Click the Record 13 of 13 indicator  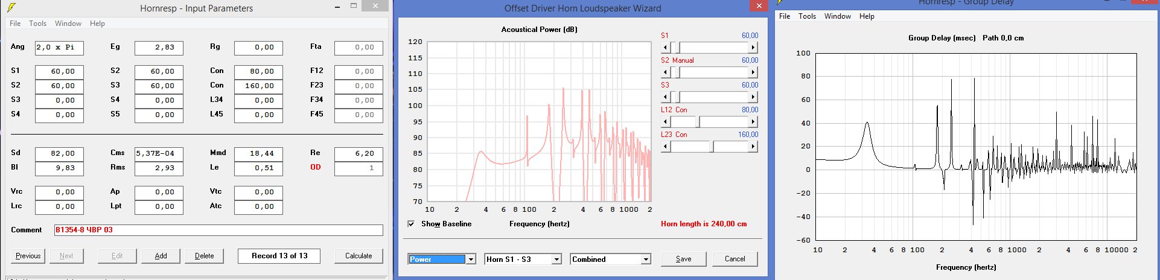[x=279, y=256]
